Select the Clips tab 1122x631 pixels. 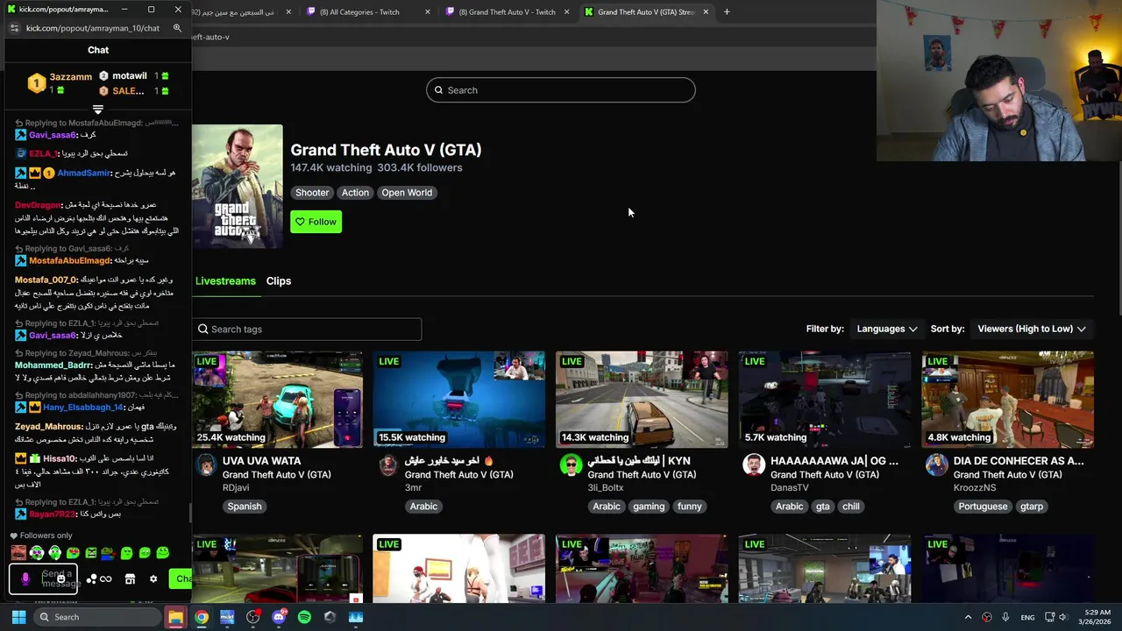click(x=279, y=281)
